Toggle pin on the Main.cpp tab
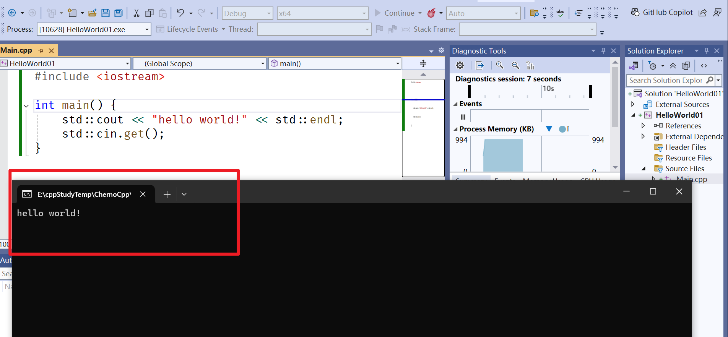 pos(41,50)
